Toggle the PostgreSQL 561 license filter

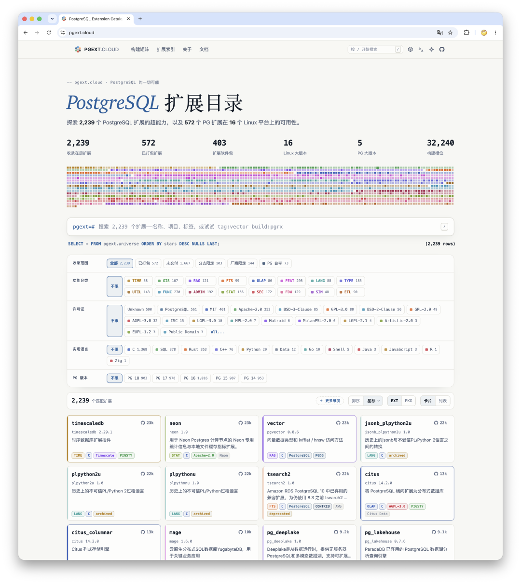[x=178, y=310]
